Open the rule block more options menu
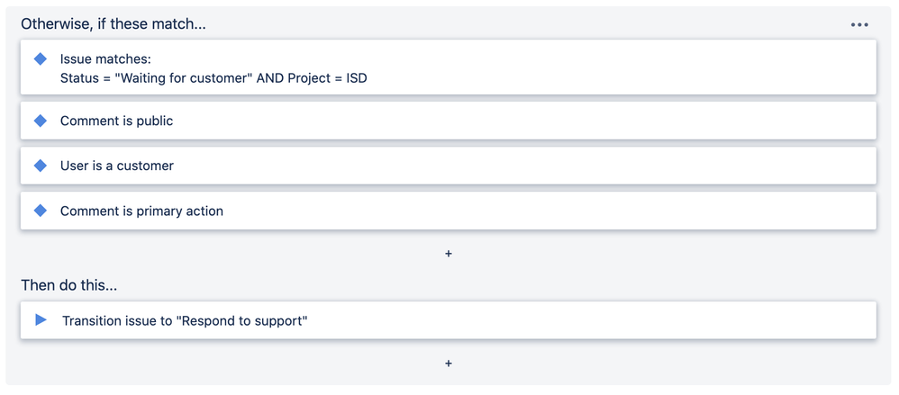 click(x=859, y=25)
